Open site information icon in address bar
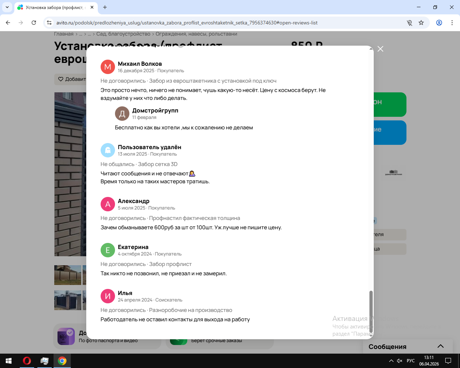This screenshot has height=368, width=460. (x=49, y=23)
